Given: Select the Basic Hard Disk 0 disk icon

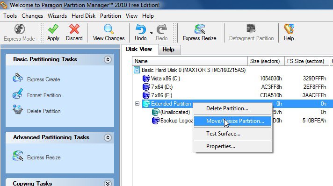Looking at the screenshot, I should coord(137,70).
